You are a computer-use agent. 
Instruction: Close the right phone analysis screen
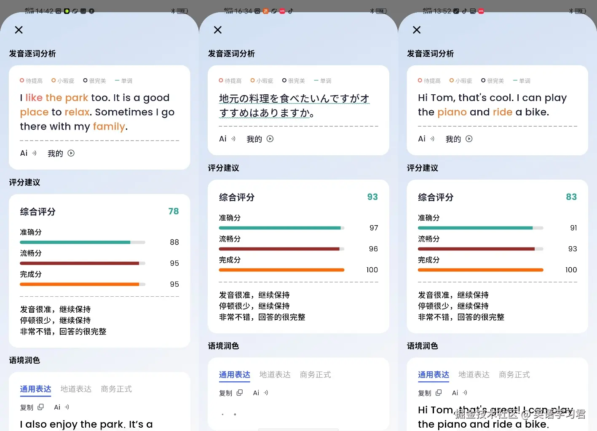(417, 30)
